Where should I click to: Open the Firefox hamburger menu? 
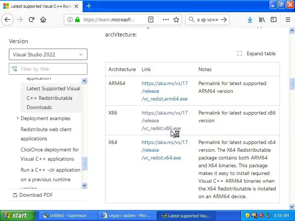288,20
